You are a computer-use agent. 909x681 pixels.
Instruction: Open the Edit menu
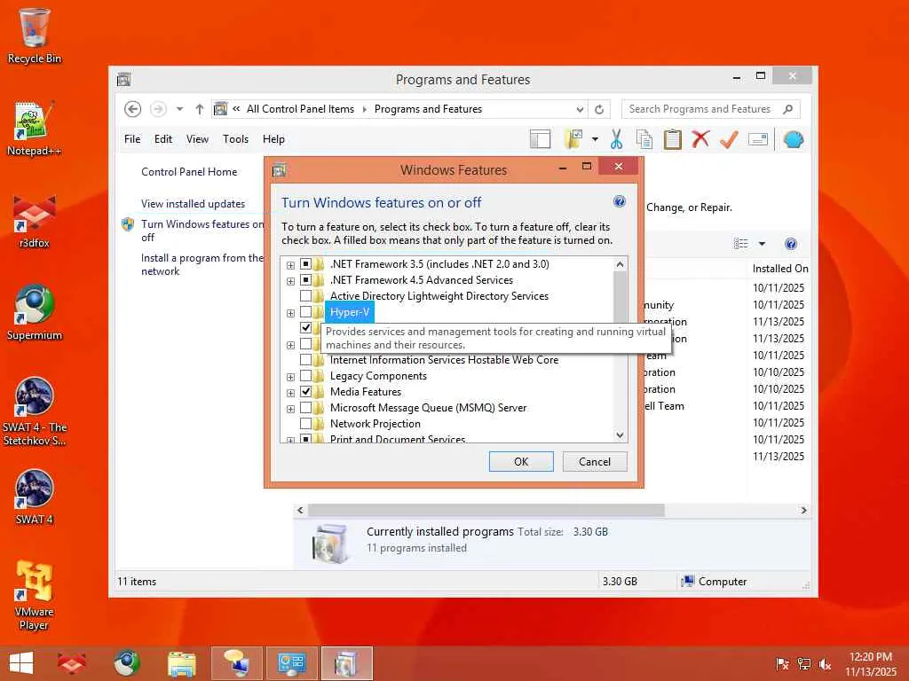(x=163, y=139)
